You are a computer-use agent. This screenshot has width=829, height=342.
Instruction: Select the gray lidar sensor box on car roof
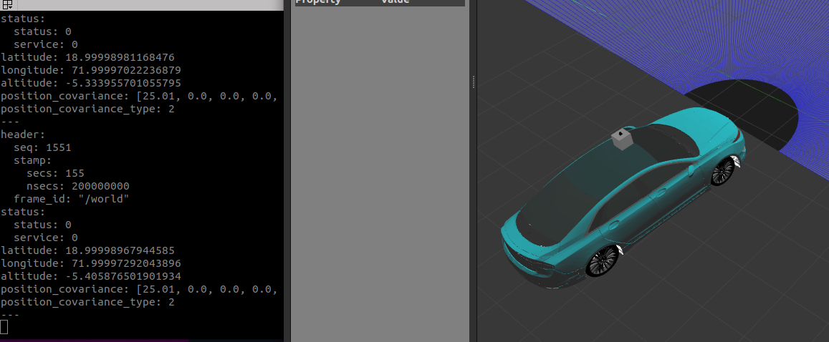(622, 138)
